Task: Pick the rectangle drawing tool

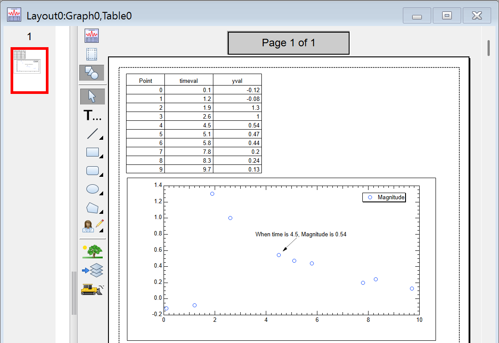Action: click(x=93, y=153)
